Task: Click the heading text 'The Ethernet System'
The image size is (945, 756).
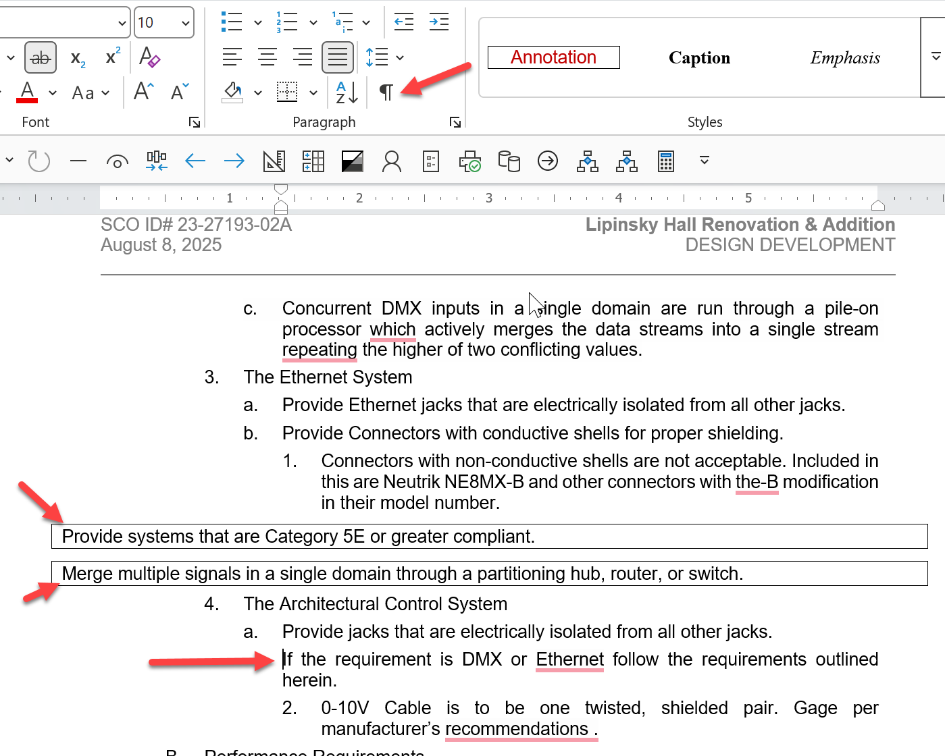Action: point(328,377)
